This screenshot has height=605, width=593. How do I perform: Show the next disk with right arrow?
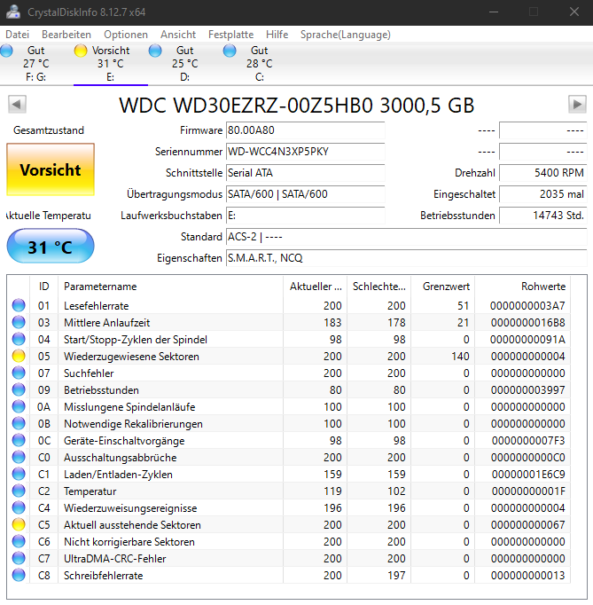pyautogui.click(x=577, y=104)
